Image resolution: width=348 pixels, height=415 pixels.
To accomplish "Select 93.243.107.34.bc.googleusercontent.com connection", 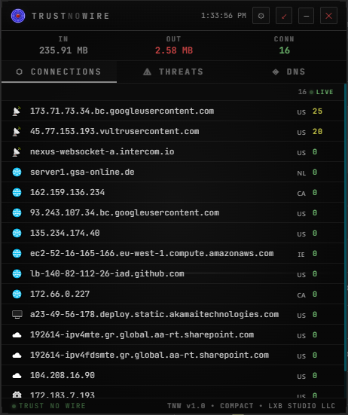I will [x=172, y=213].
